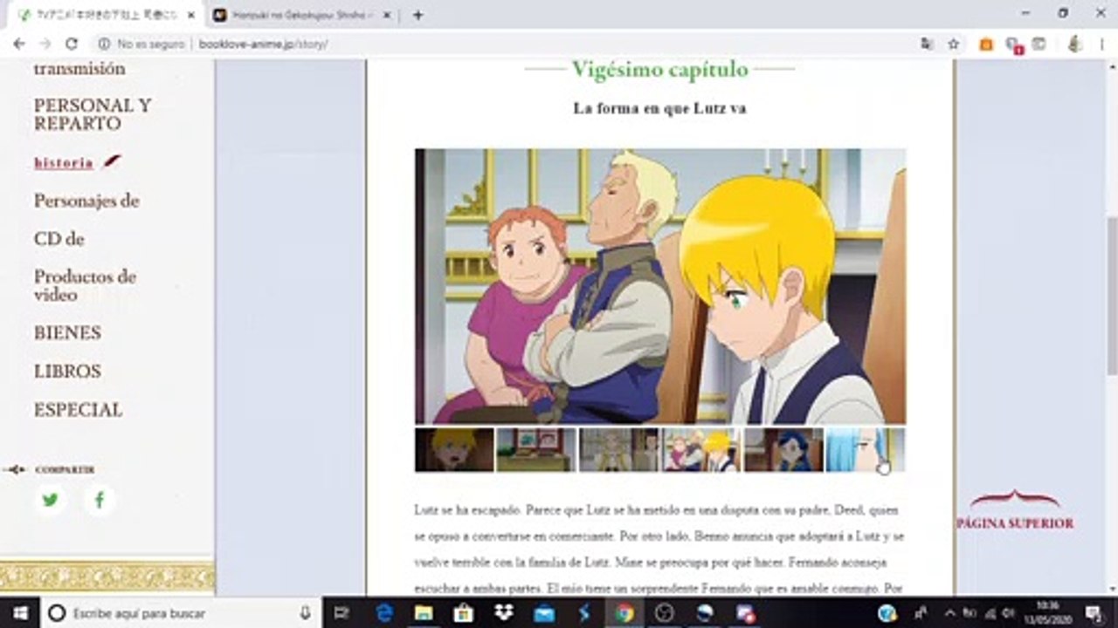Reload the page with the refresh icon
This screenshot has width=1118, height=628.
(72, 44)
